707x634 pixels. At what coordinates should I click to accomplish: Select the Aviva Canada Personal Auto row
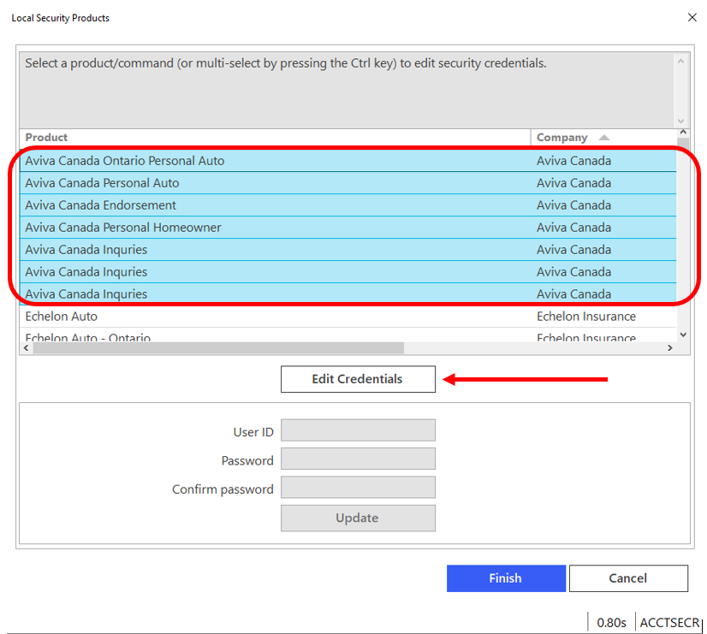348,183
